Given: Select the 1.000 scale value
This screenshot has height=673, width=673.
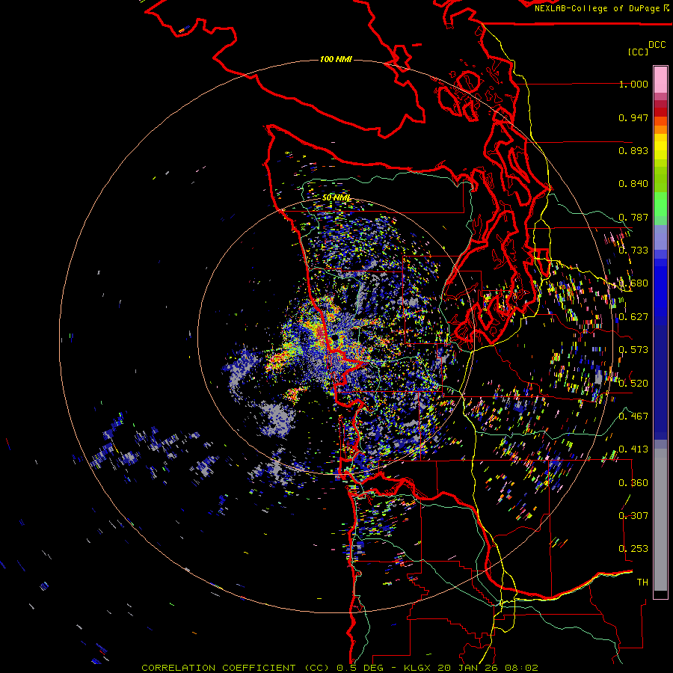Looking at the screenshot, I should coord(633,84).
